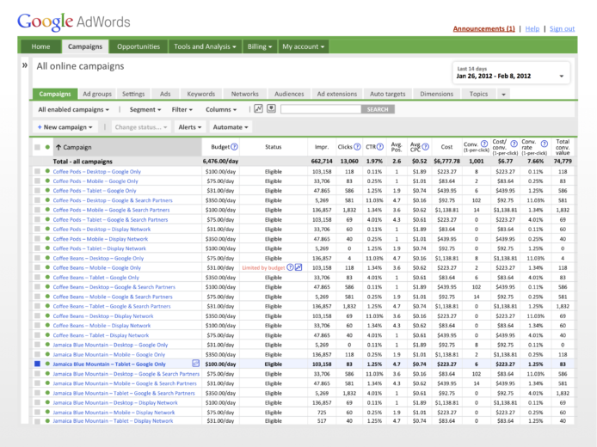Open Budget column help icon
Image resolution: width=597 pixels, height=447 pixels.
235,147
